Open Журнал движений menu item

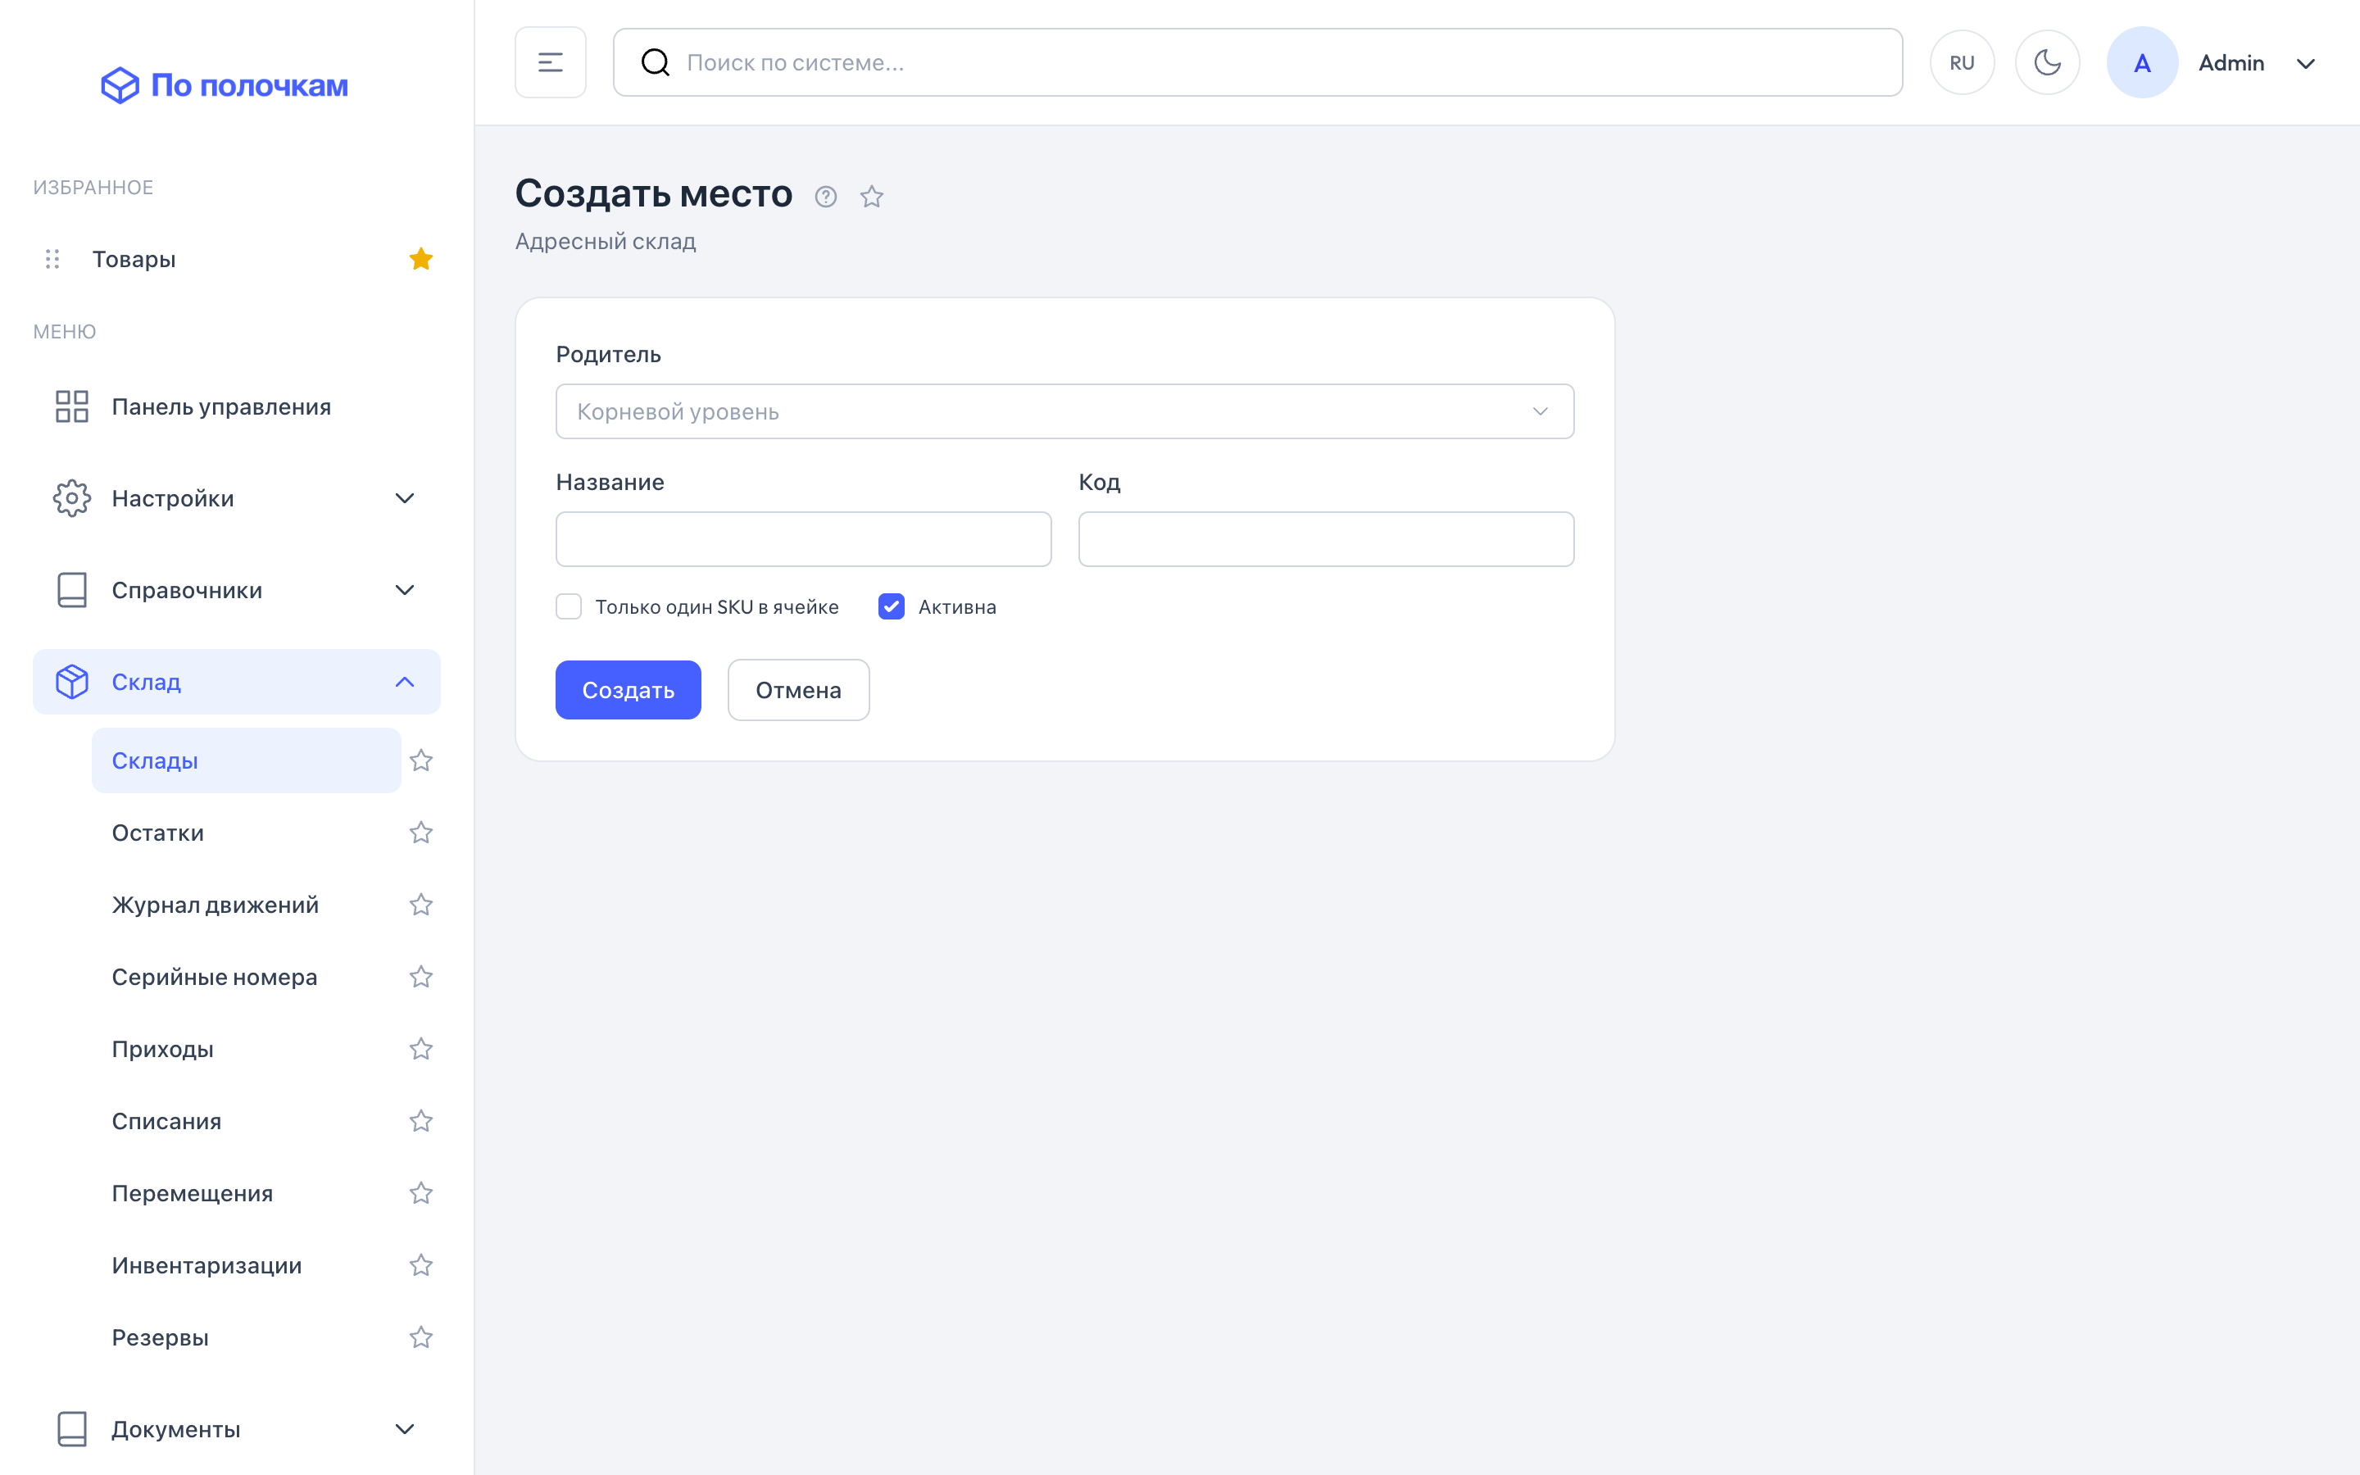(215, 905)
